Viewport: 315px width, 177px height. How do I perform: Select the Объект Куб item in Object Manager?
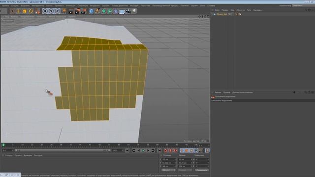[221, 14]
